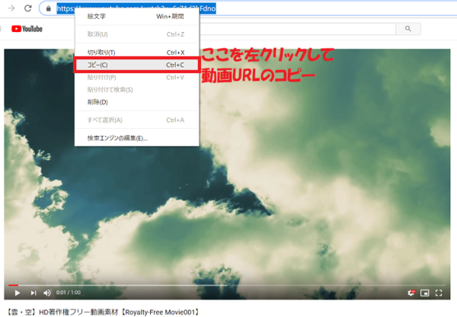457x317 pixels.
Task: Choose 絵文字 in the context menu
Action: [x=137, y=16]
